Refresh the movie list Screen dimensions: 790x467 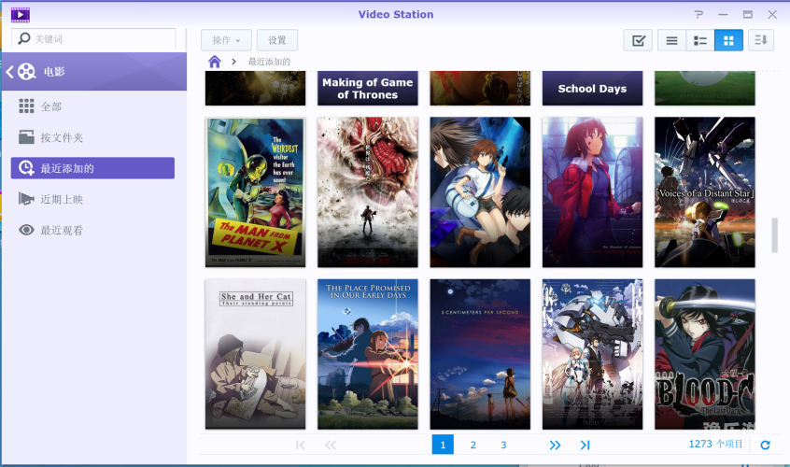pyautogui.click(x=766, y=445)
